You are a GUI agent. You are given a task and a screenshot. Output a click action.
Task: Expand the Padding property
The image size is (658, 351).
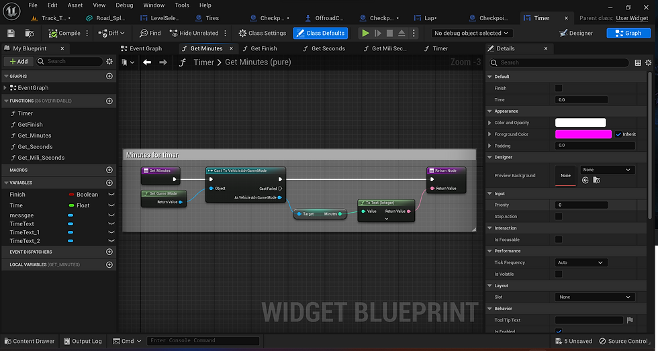pos(489,146)
